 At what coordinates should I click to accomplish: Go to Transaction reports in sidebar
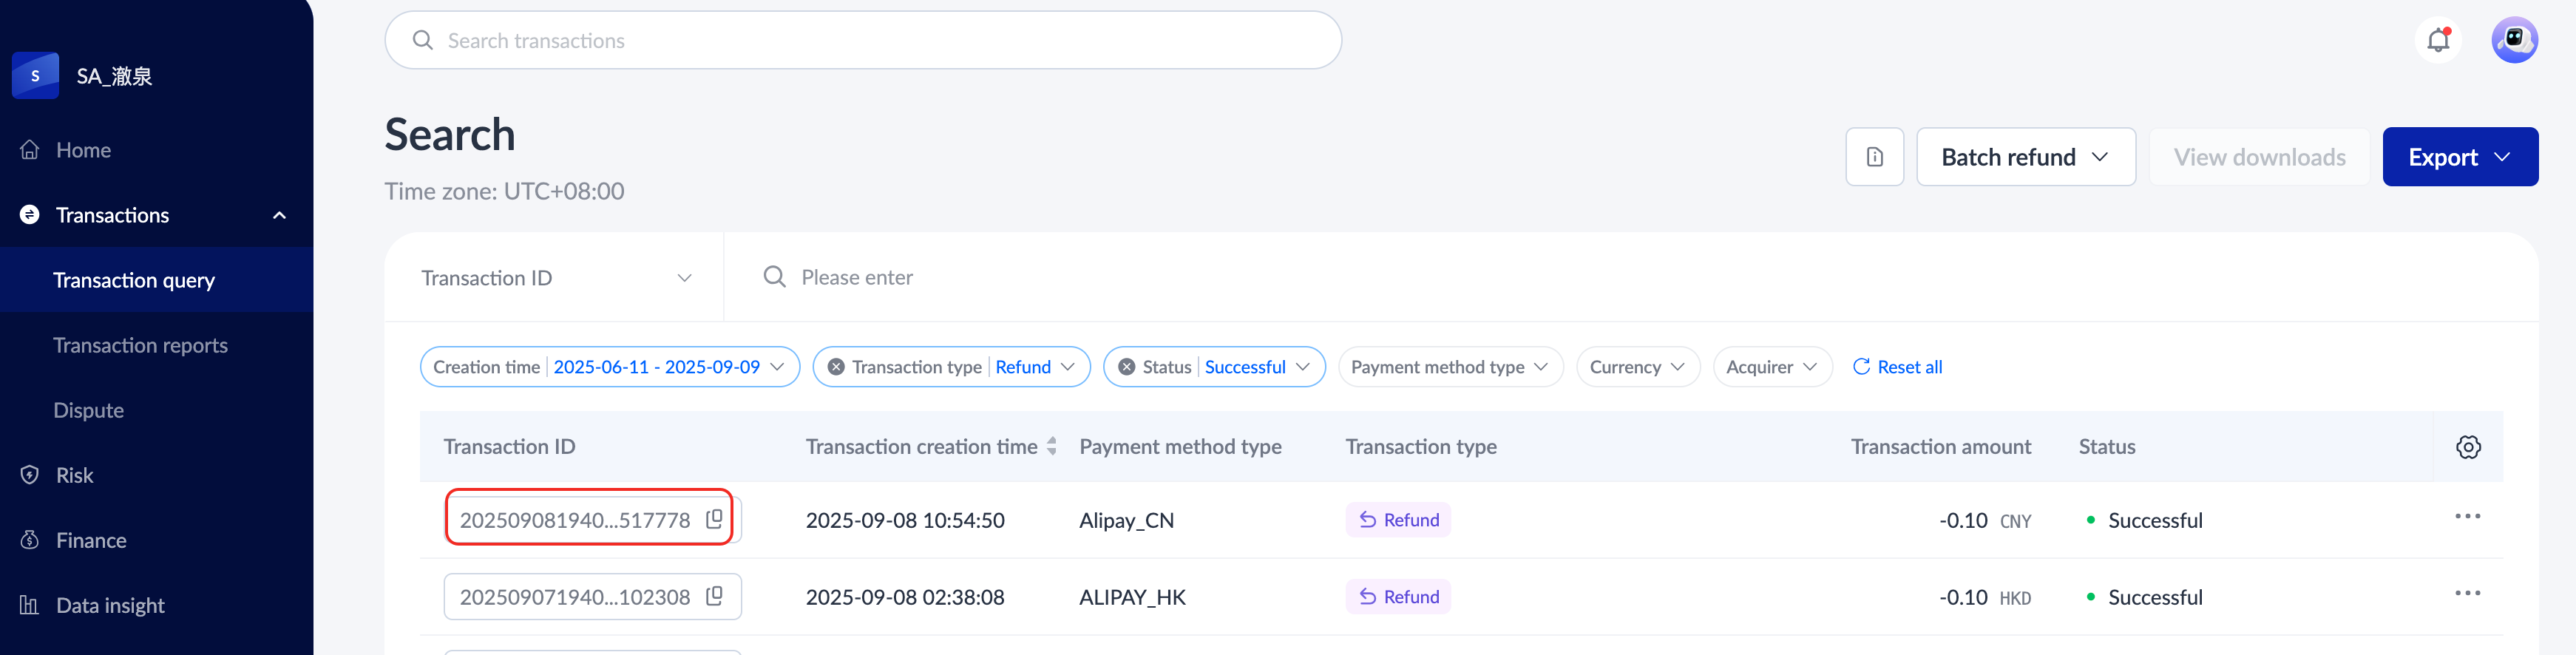[140, 345]
